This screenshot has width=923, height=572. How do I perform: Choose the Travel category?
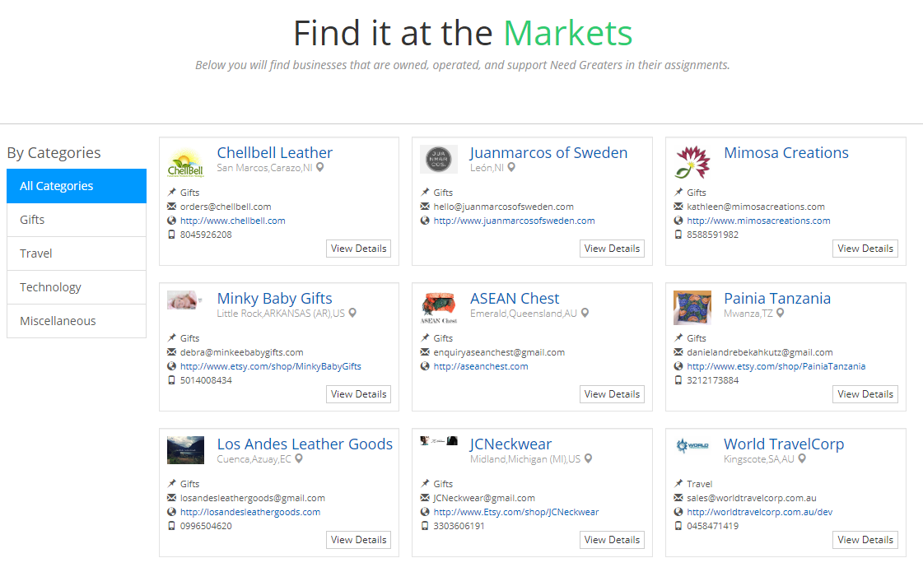[x=77, y=253]
